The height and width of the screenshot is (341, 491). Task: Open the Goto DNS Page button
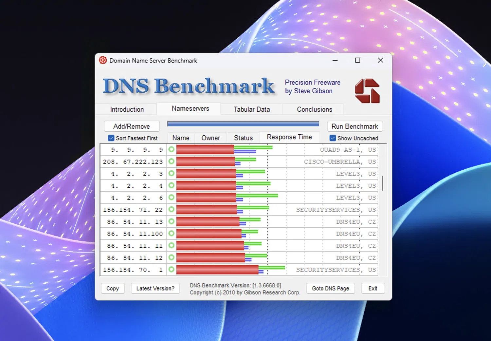[331, 288]
